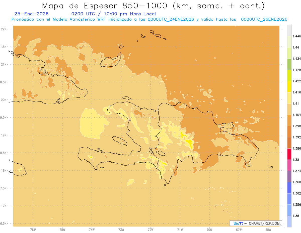Click the '68W' longitude label
This screenshot has height=233, width=301.
(x=268, y=230)
